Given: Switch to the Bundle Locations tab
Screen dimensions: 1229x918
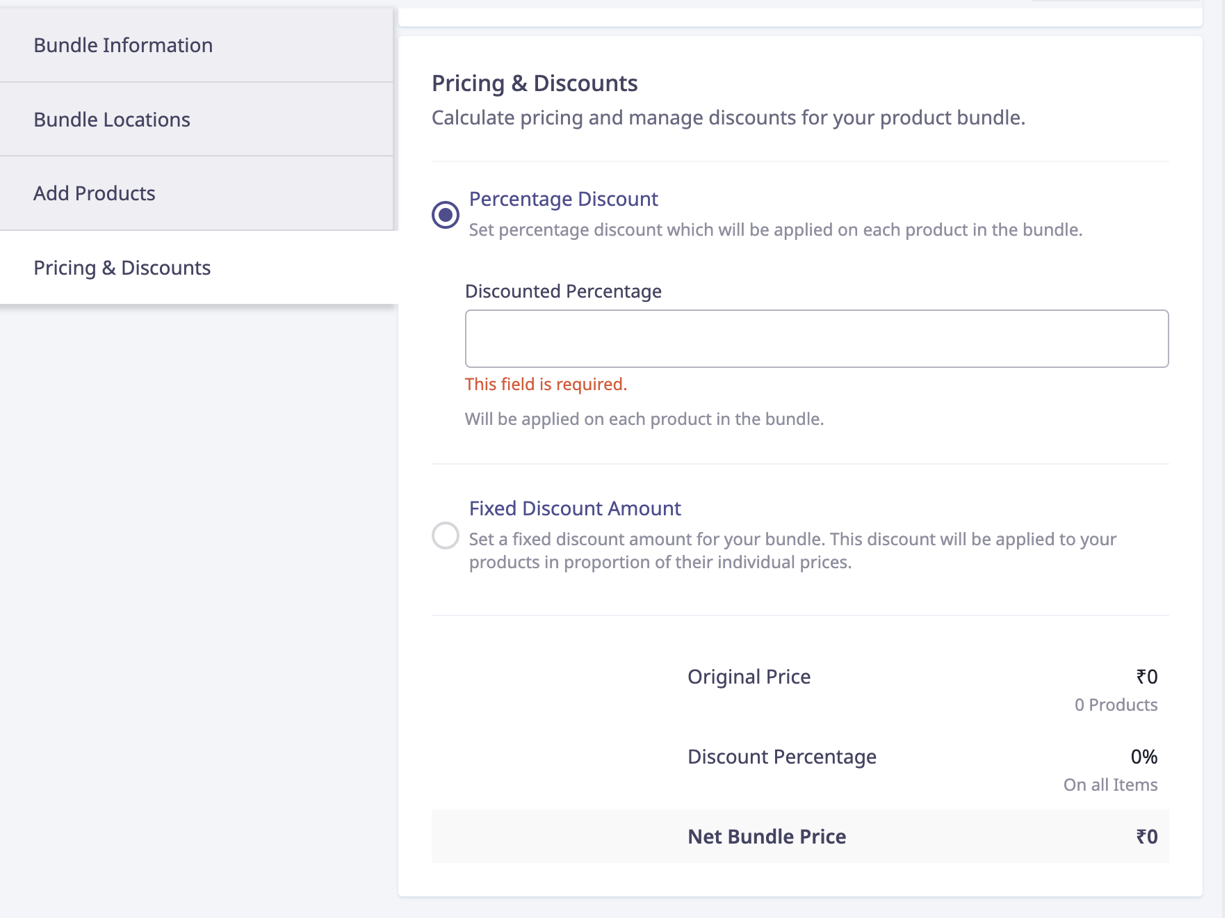Looking at the screenshot, I should point(112,120).
